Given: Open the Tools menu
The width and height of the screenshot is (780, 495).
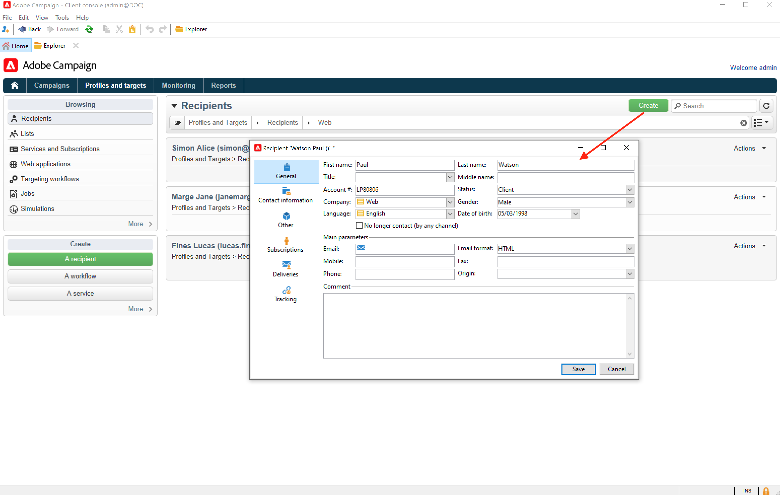Looking at the screenshot, I should (62, 17).
